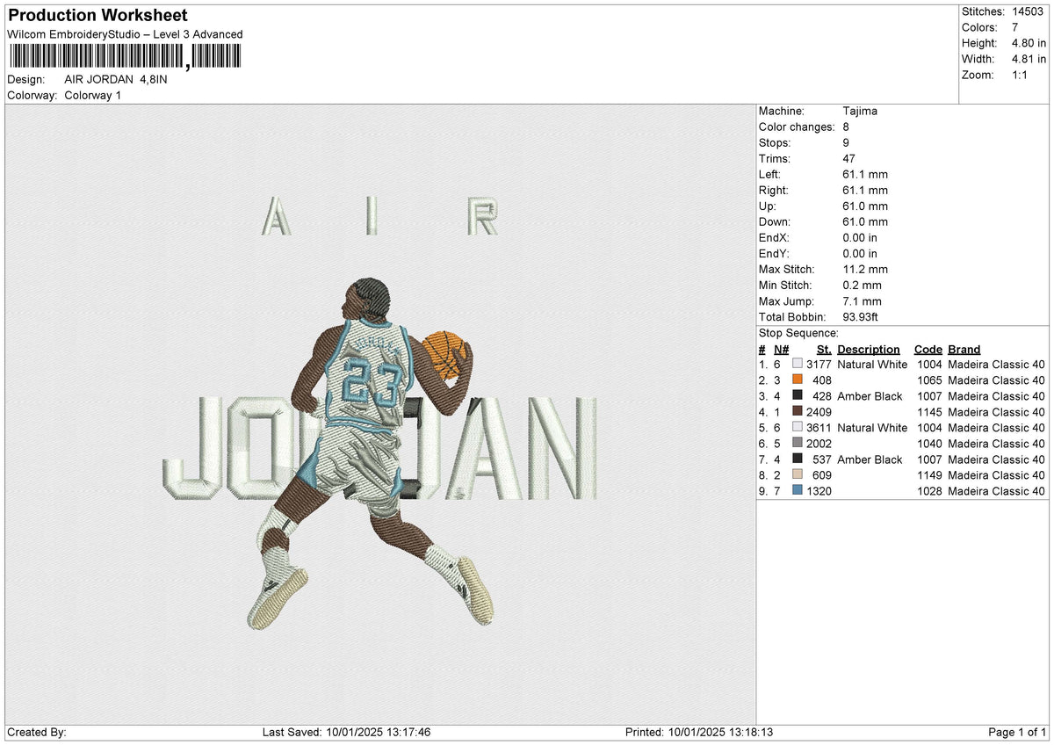1054x745 pixels.
Task: Click the 'Stop Sequence:' heading
Action: click(x=798, y=333)
